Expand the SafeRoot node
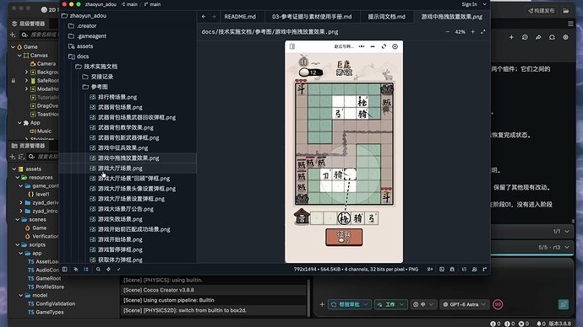Image resolution: width=583 pixels, height=327 pixels. [26, 80]
